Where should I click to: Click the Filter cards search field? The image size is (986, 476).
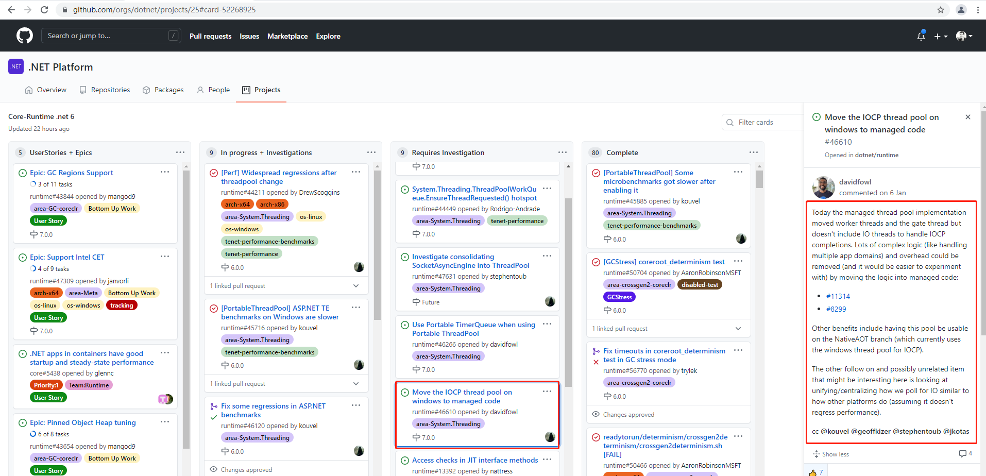[763, 122]
